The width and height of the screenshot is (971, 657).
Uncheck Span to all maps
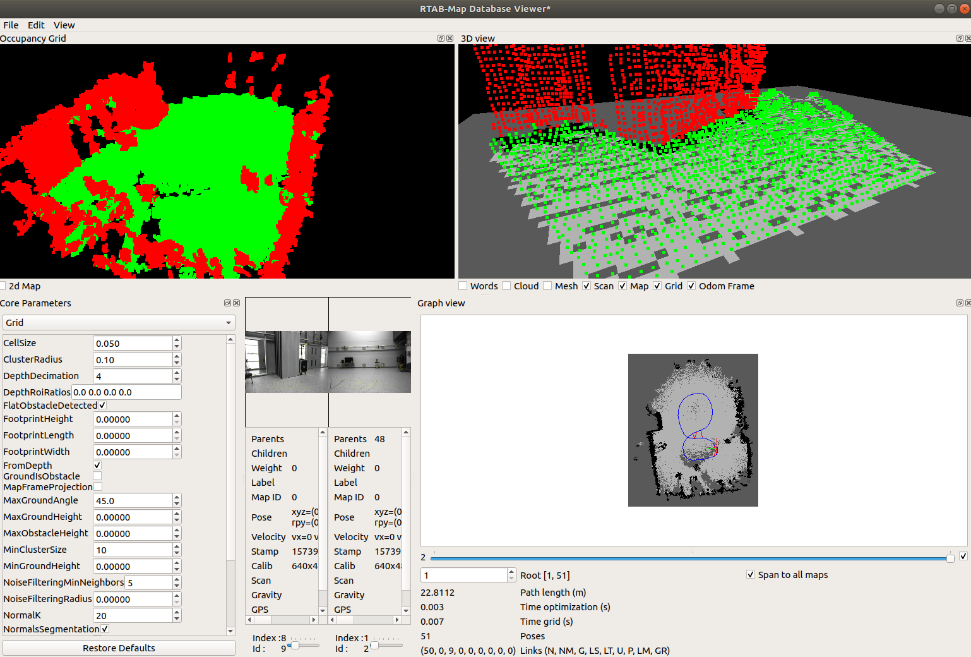751,575
